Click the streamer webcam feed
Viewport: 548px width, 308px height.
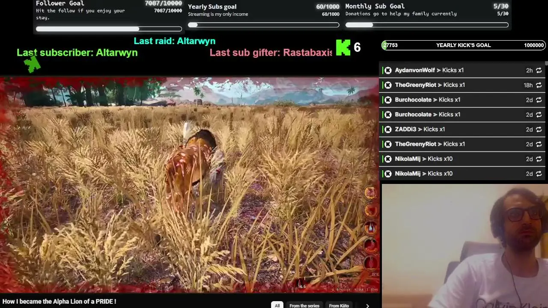[x=465, y=246]
